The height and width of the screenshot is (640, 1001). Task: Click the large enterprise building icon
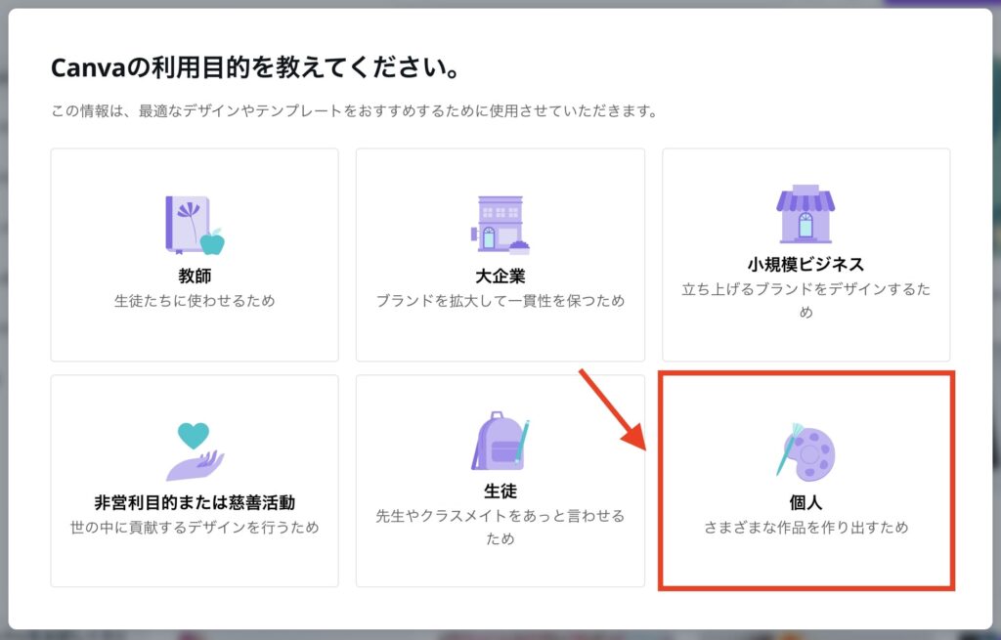point(500,226)
